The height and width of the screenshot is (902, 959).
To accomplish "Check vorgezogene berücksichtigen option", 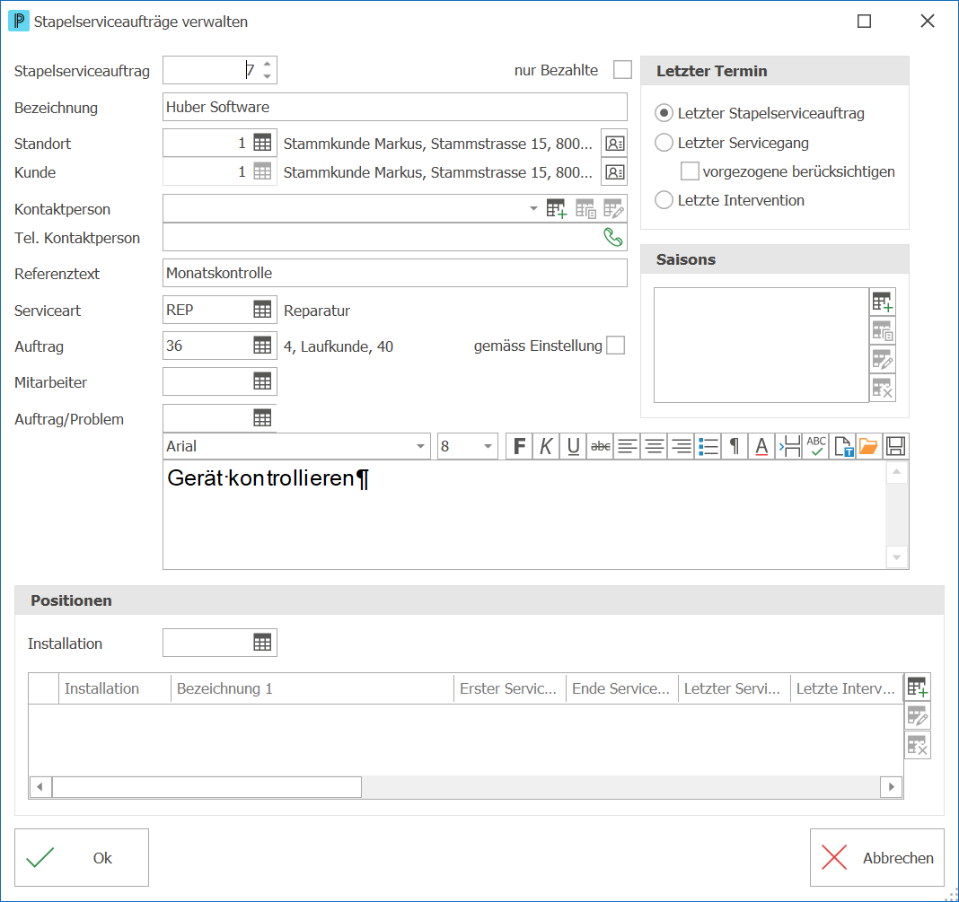I will tap(690, 171).
